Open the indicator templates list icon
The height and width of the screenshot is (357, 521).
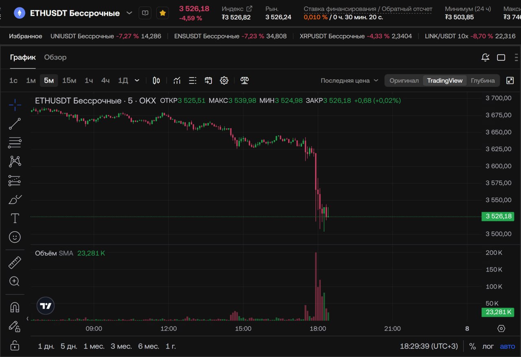point(193,81)
